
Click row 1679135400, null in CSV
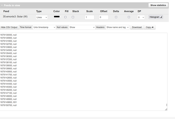click(8, 53)
